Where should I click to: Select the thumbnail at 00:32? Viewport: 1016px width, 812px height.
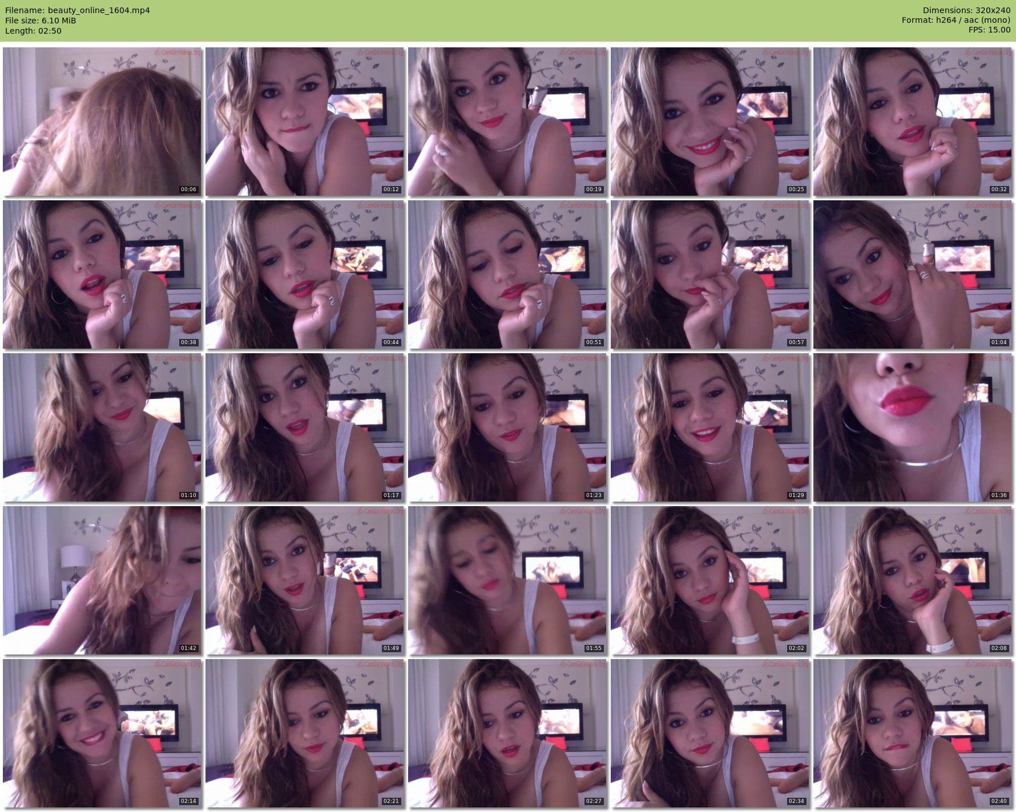point(913,122)
